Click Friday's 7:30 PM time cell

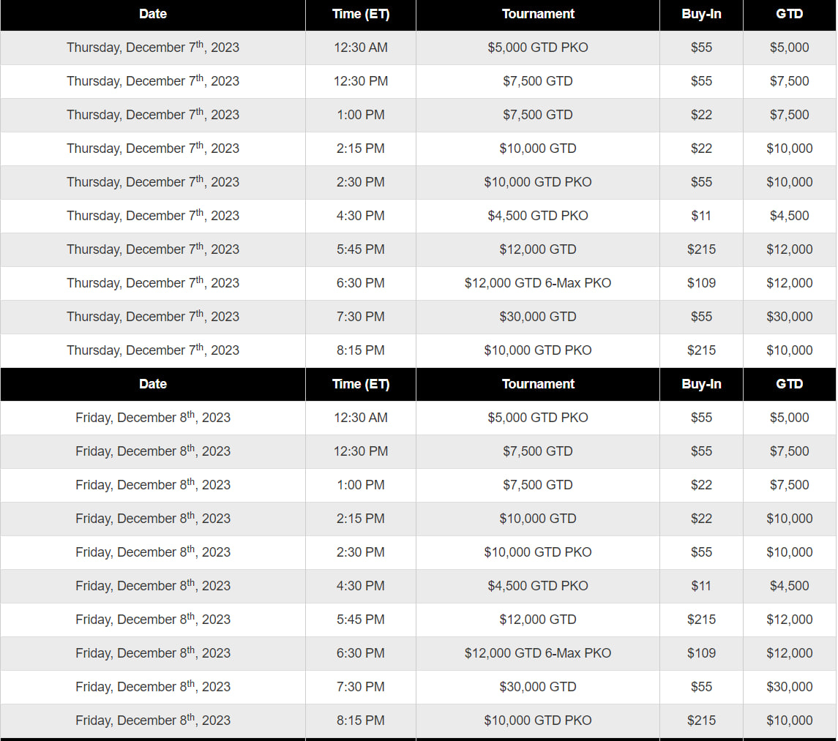click(361, 687)
